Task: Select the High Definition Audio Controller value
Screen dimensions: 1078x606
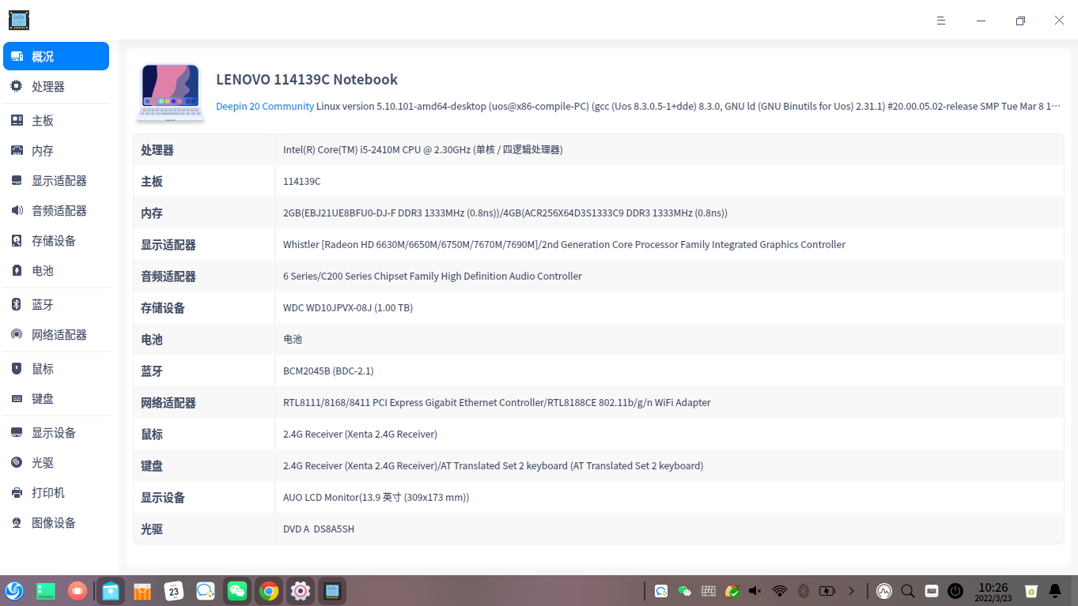Action: (433, 276)
